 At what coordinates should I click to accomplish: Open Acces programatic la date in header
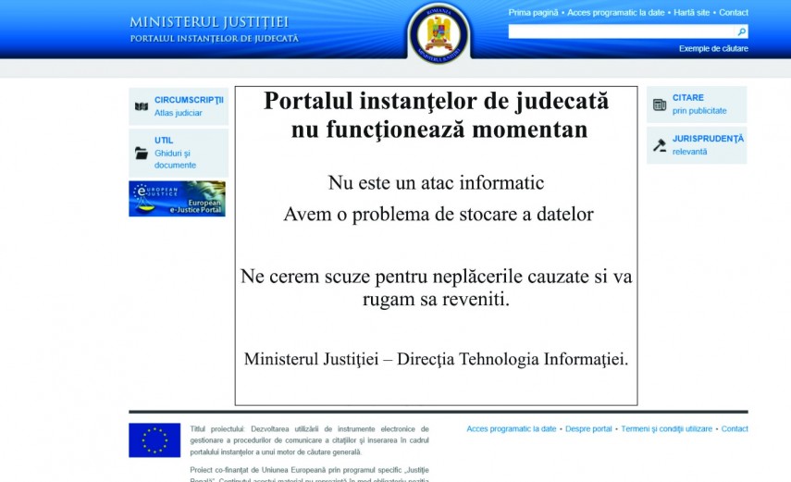click(x=615, y=13)
